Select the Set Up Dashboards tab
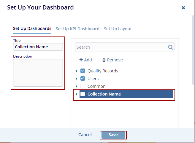 [x=32, y=28]
